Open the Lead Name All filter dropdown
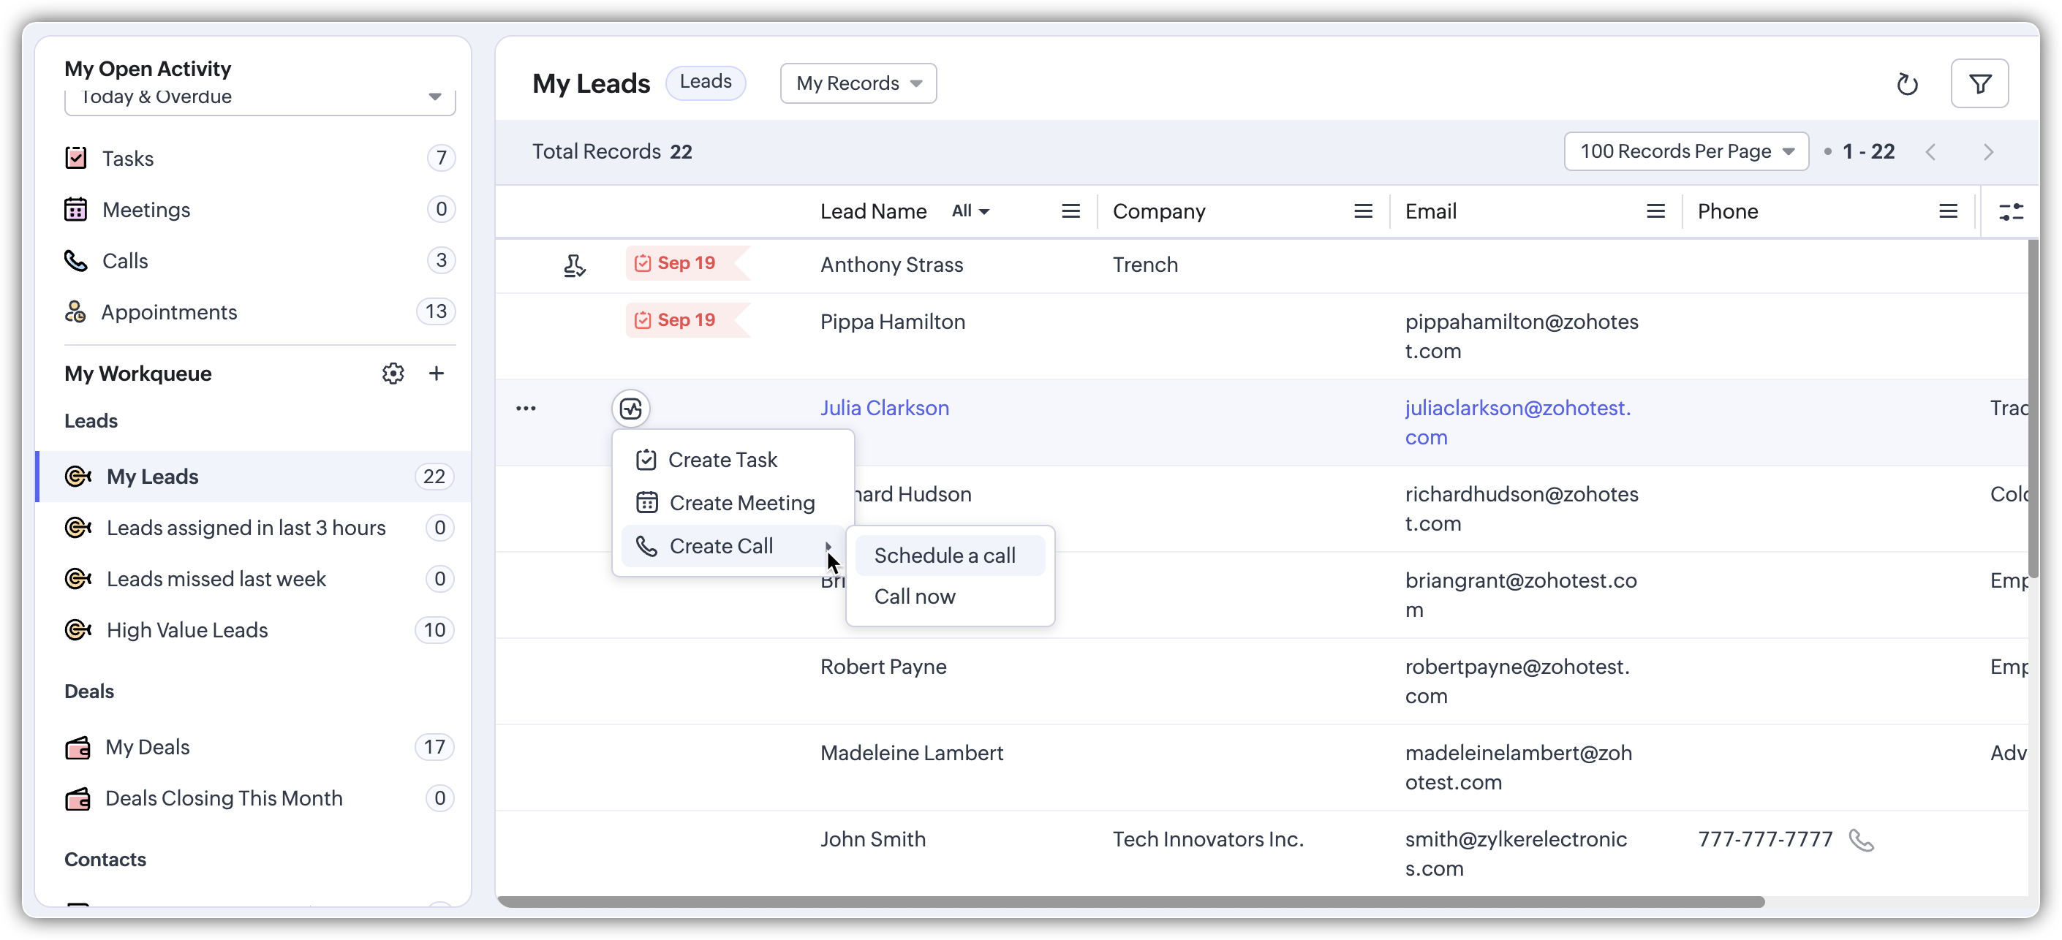The image size is (2062, 940). click(970, 211)
